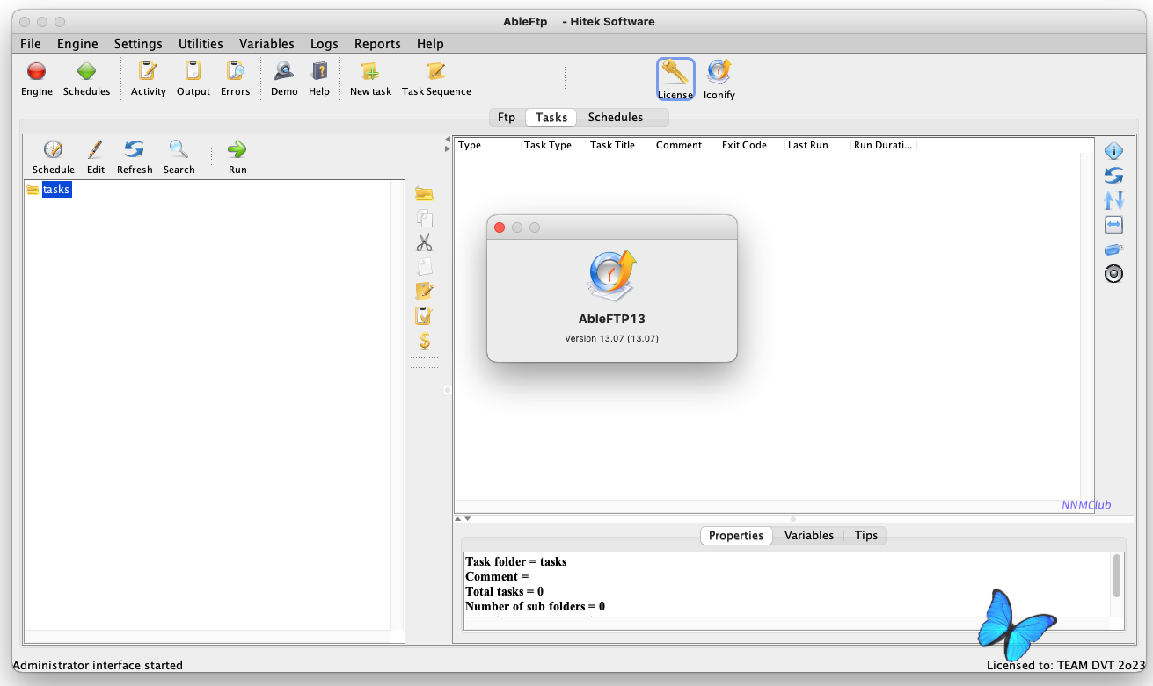This screenshot has width=1153, height=686.
Task: Launch the Demo toolbar icon
Action: click(x=283, y=72)
